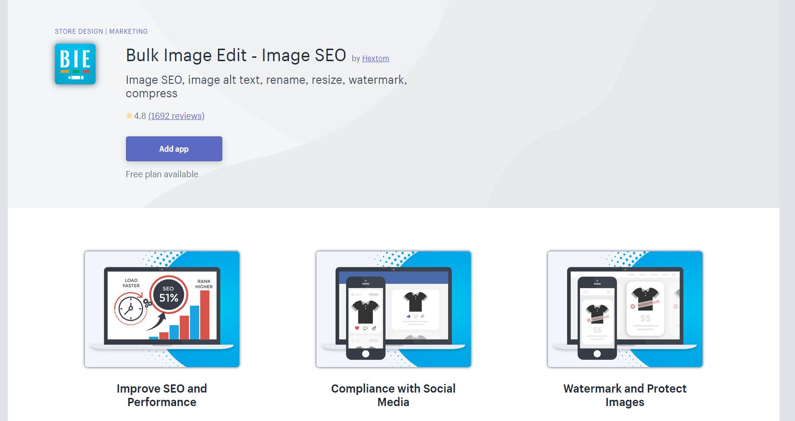Open the Compliance with Social Media thumbnail
The width and height of the screenshot is (795, 421).
394,309
